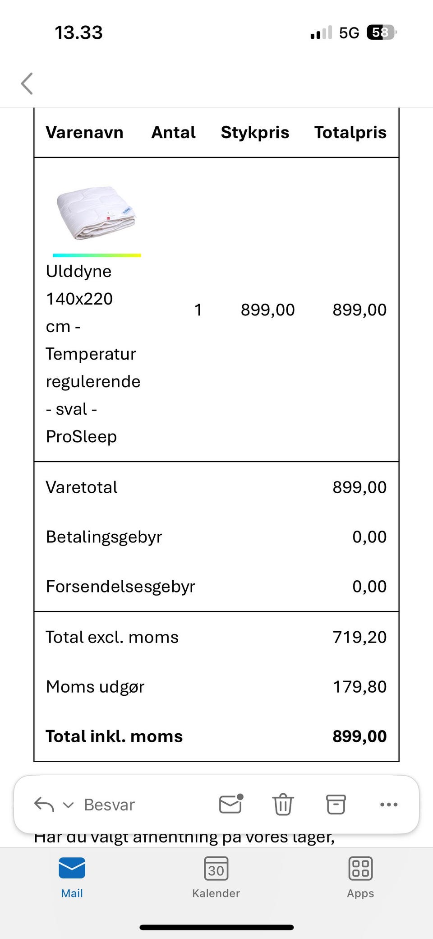Delete email with trash icon

(x=283, y=804)
